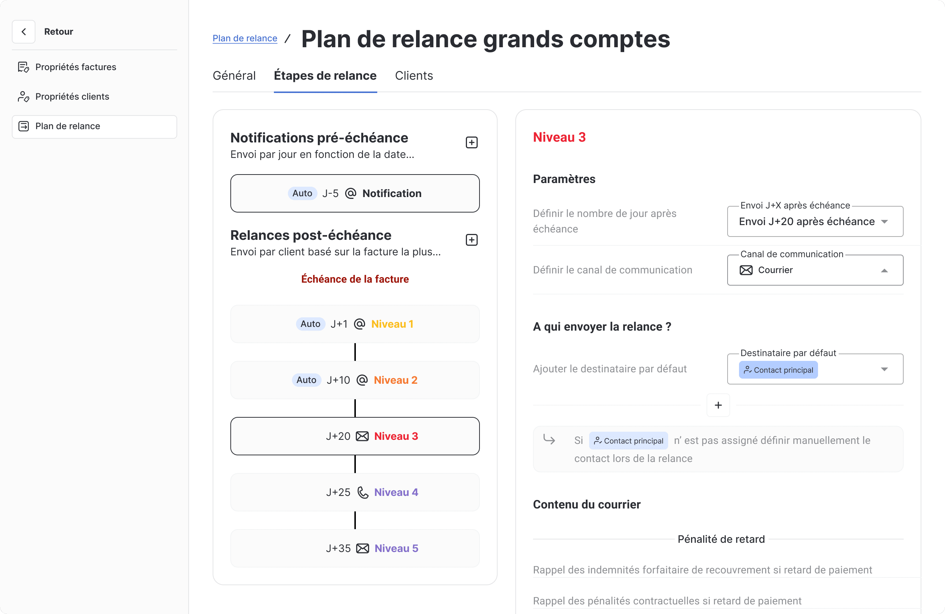
Task: Switch to the Général tab
Action: pos(234,76)
